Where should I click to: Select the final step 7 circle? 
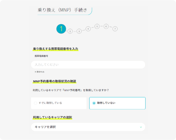115,29
